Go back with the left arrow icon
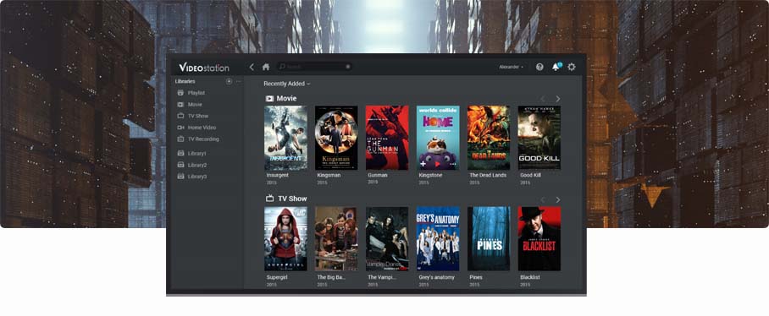This screenshot has height=316, width=769. click(x=252, y=67)
